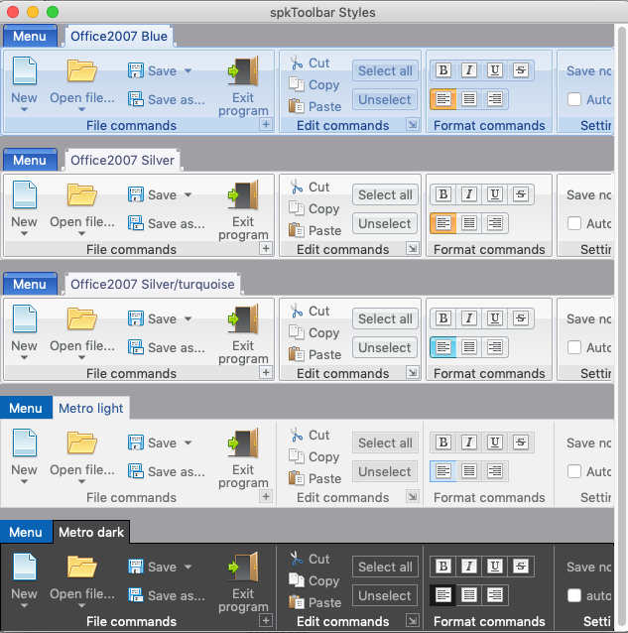Click New document icon in Office2007 Silver toolbar
Image resolution: width=628 pixels, height=633 pixels.
pos(25,194)
